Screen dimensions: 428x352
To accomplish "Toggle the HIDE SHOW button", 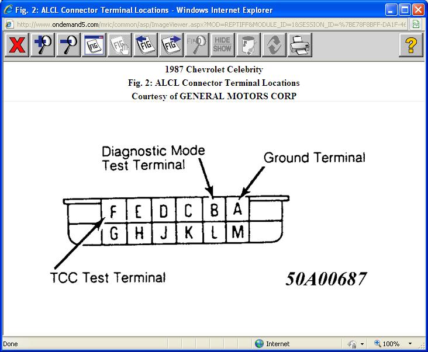I will [x=222, y=45].
